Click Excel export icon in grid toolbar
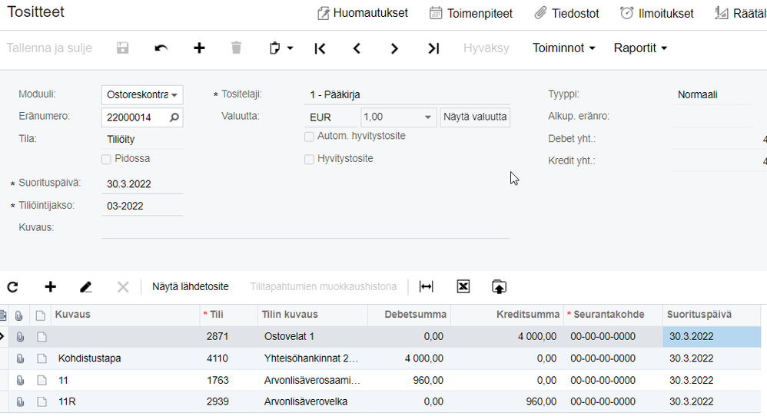Image resolution: width=767 pixels, height=416 pixels. [463, 286]
